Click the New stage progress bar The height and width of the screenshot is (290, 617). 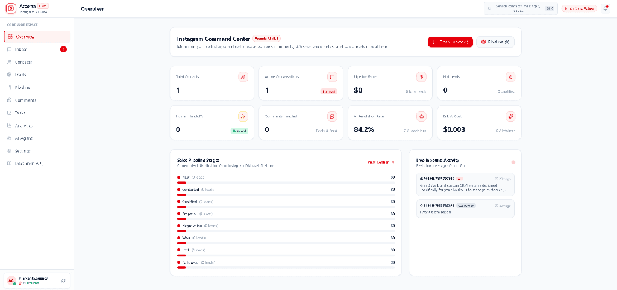click(286, 182)
